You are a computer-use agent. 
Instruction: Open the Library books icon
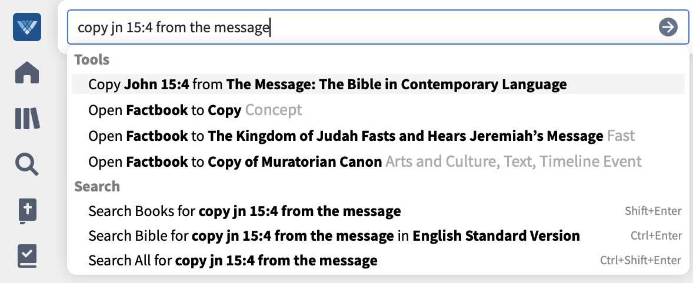click(x=27, y=118)
